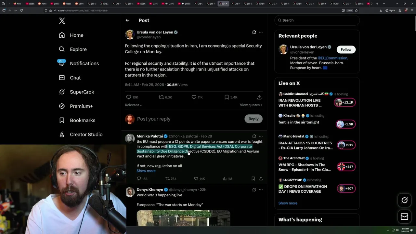Open Denys Khomyn's profile name
This screenshot has height=234, width=416.
(150, 190)
